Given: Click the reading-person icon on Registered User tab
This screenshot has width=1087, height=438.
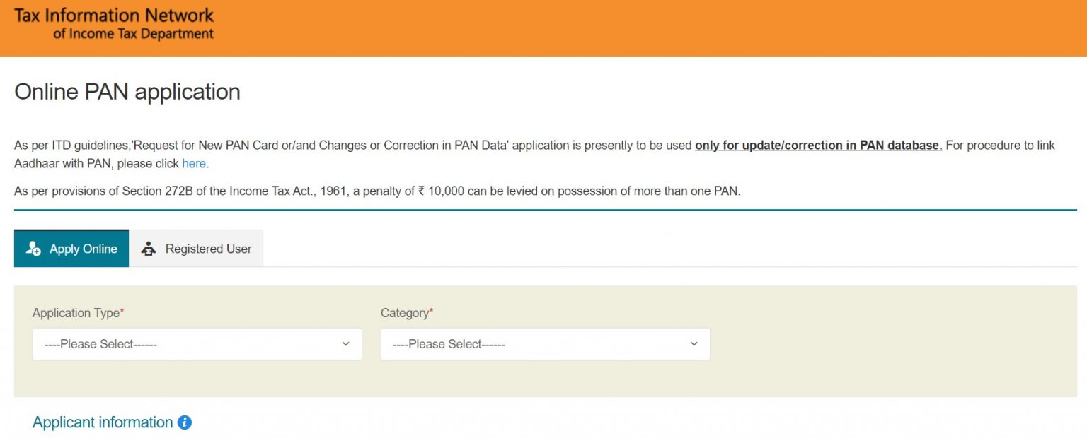Looking at the screenshot, I should click(x=148, y=248).
